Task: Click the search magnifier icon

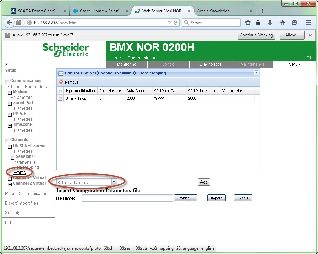Action: point(186,23)
